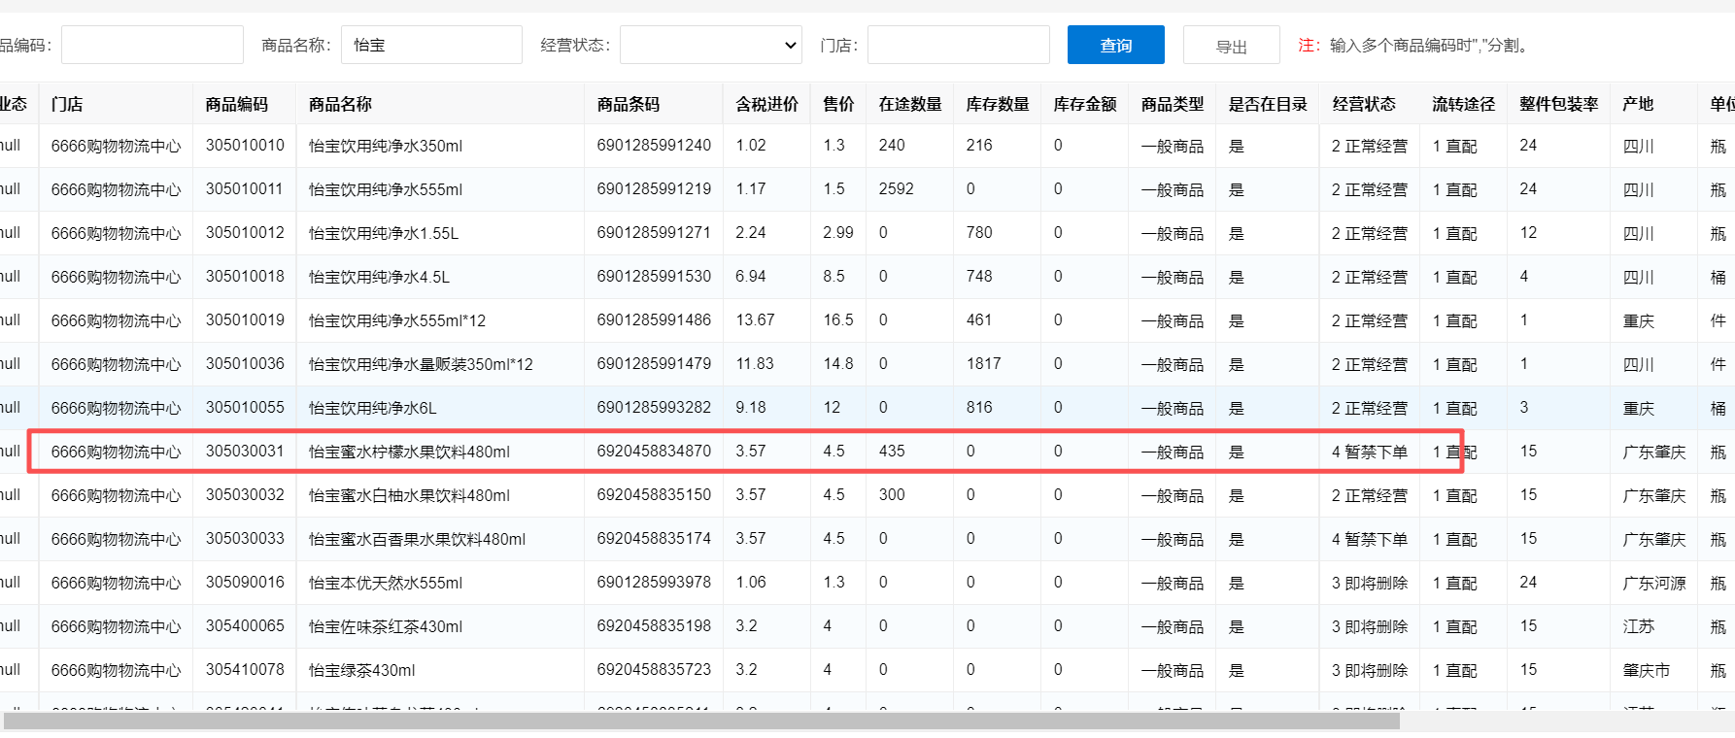
Task: Click the 导出 export button
Action: [1231, 46]
